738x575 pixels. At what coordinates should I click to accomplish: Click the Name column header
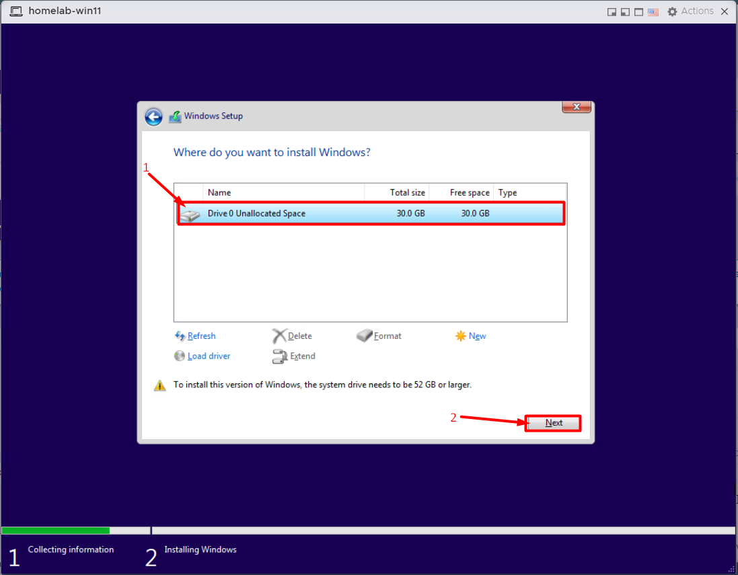tap(284, 192)
